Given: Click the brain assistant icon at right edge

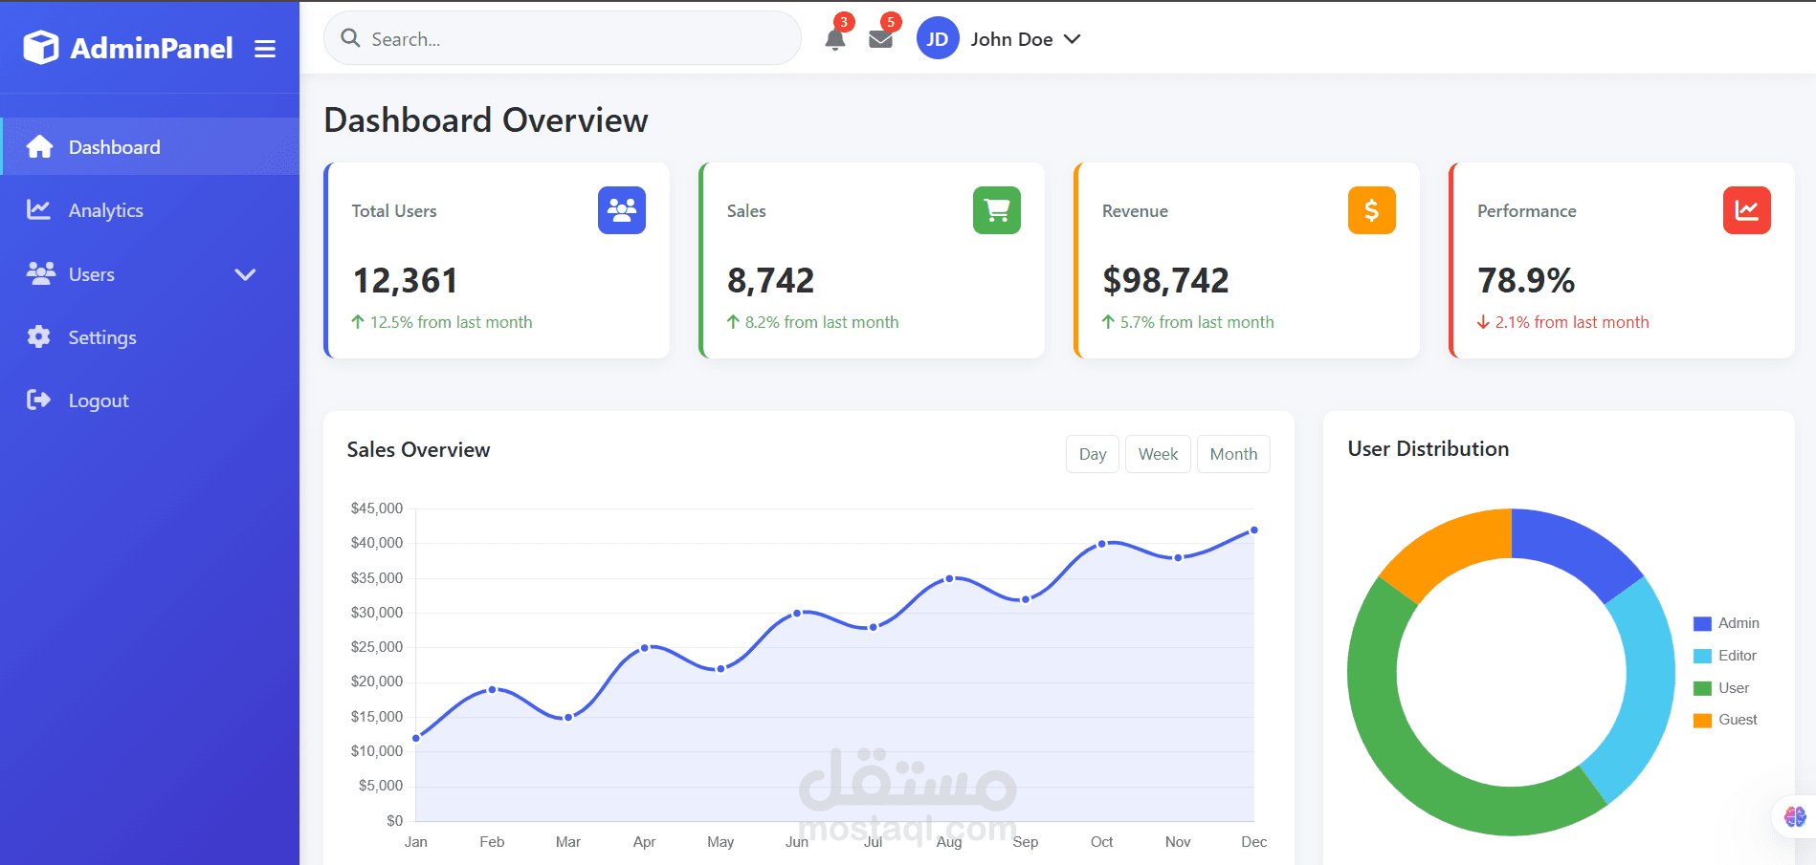Looking at the screenshot, I should tap(1795, 816).
